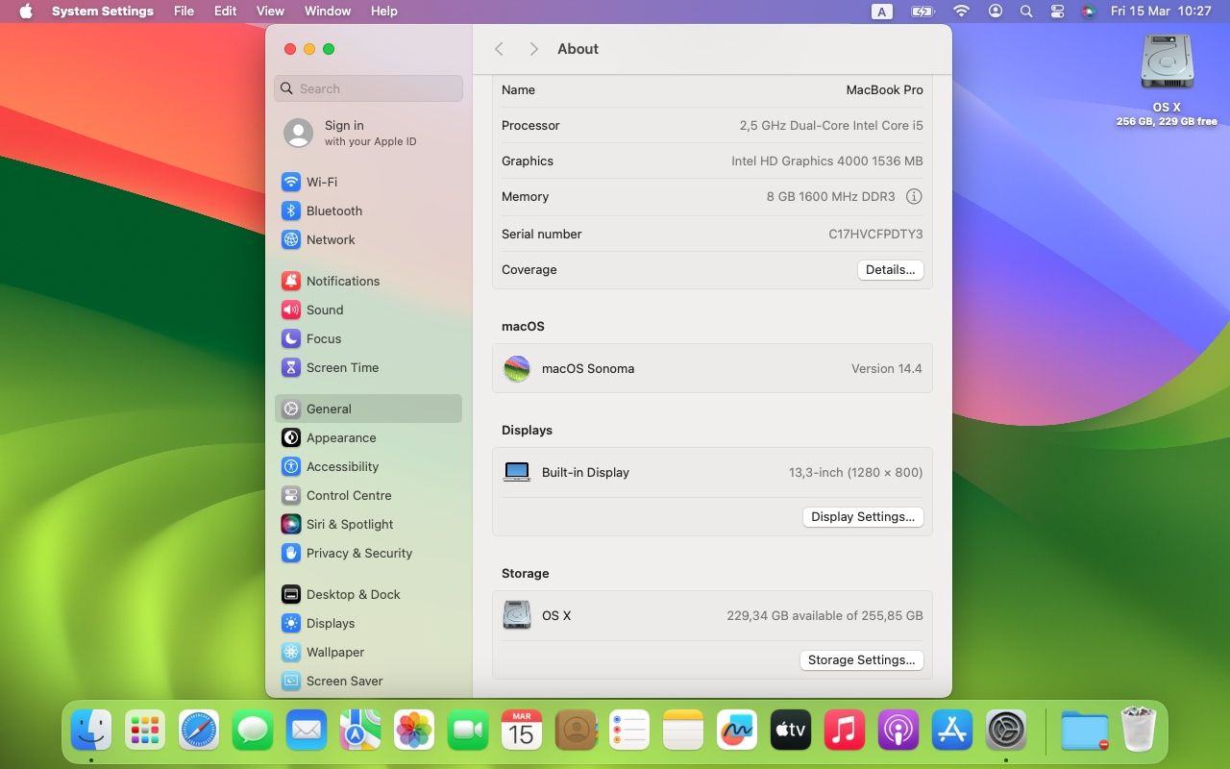This screenshot has height=769, width=1230.
Task: Select Network in the sidebar
Action: (x=368, y=239)
